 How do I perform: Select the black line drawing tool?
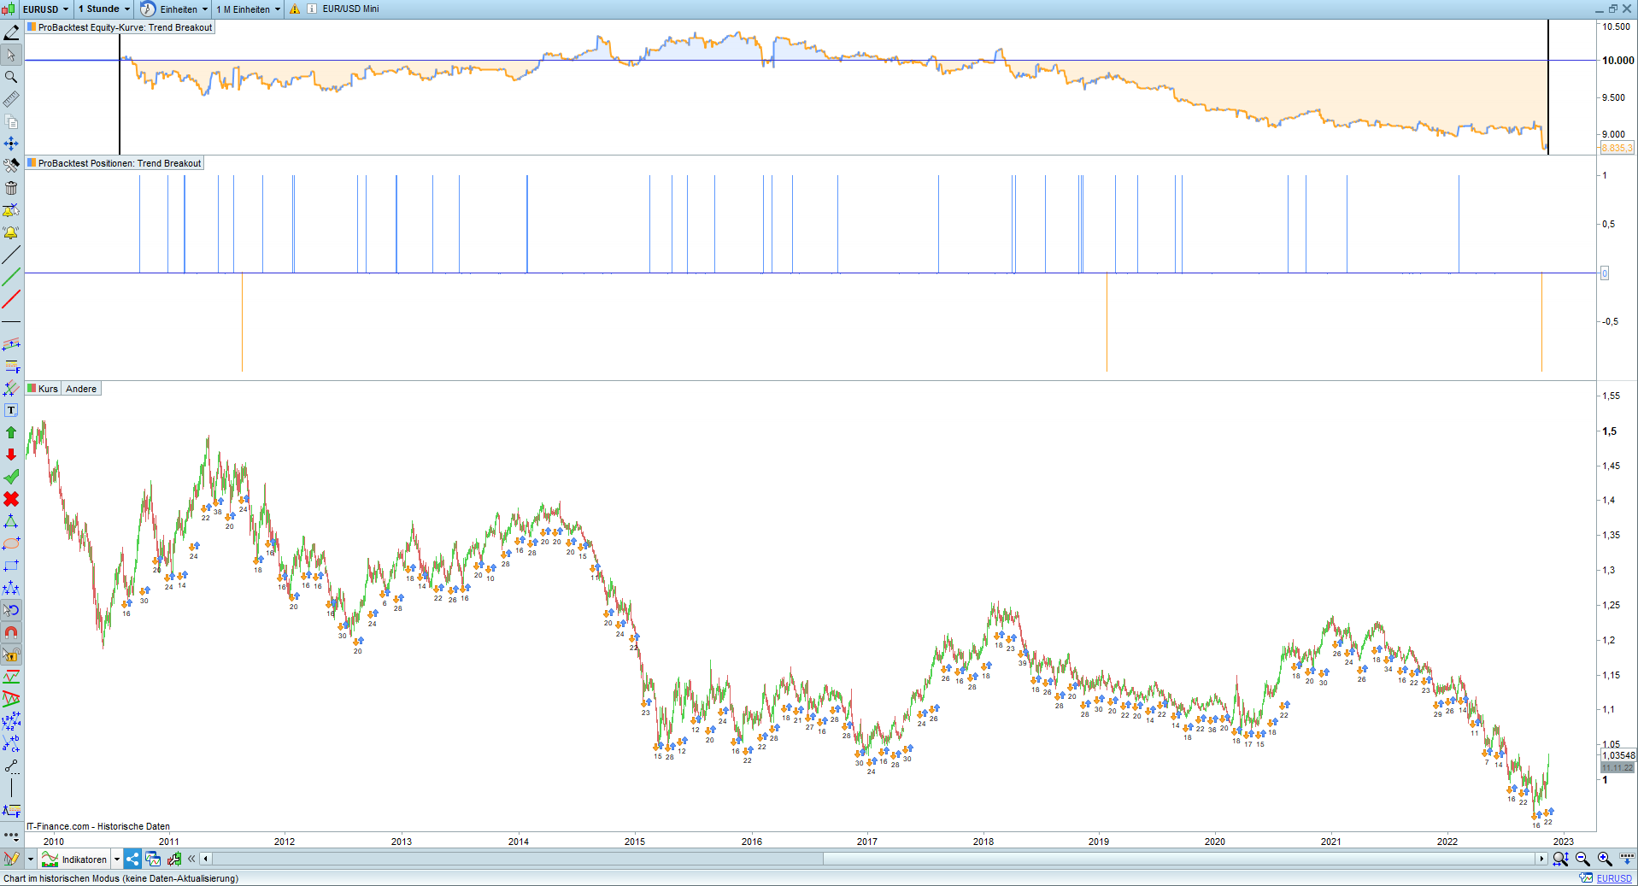click(x=11, y=255)
